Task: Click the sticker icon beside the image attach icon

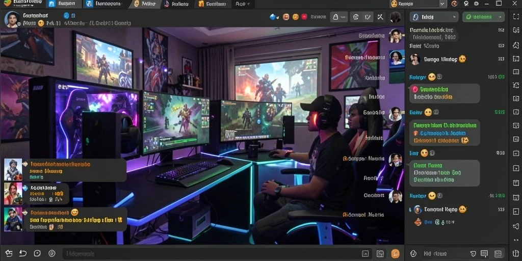Action: (380, 253)
